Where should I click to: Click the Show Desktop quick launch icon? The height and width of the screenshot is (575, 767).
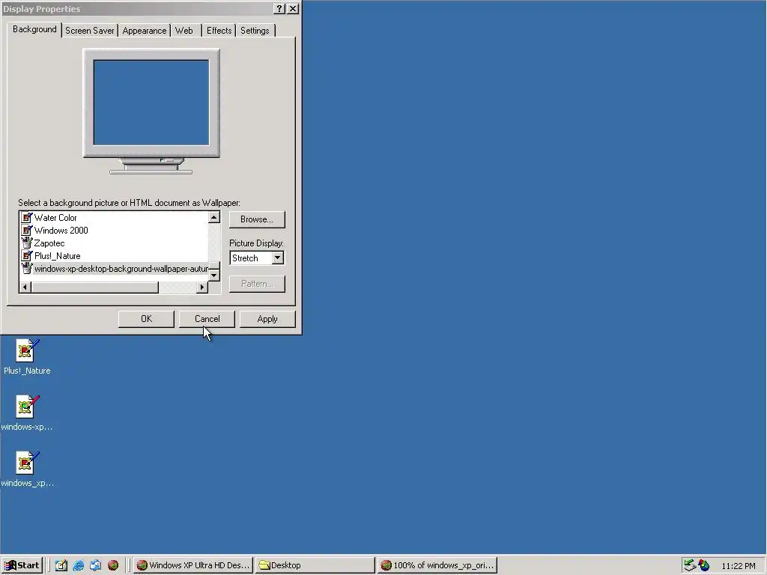pos(61,565)
